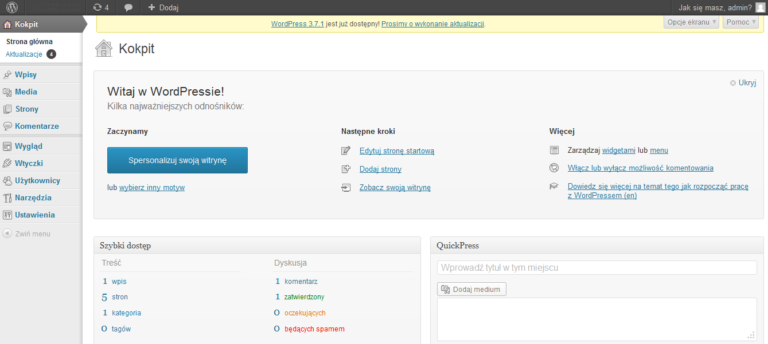Image resolution: width=768 pixels, height=344 pixels.
Task: Click the admin avatar in the top right
Action: pyautogui.click(x=759, y=7)
